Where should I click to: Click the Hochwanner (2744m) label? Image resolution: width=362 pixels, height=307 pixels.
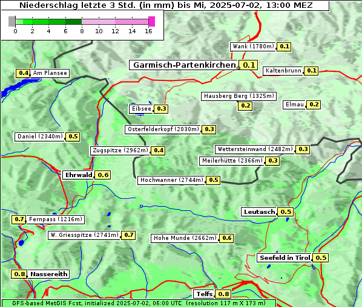pyautogui.click(x=171, y=180)
